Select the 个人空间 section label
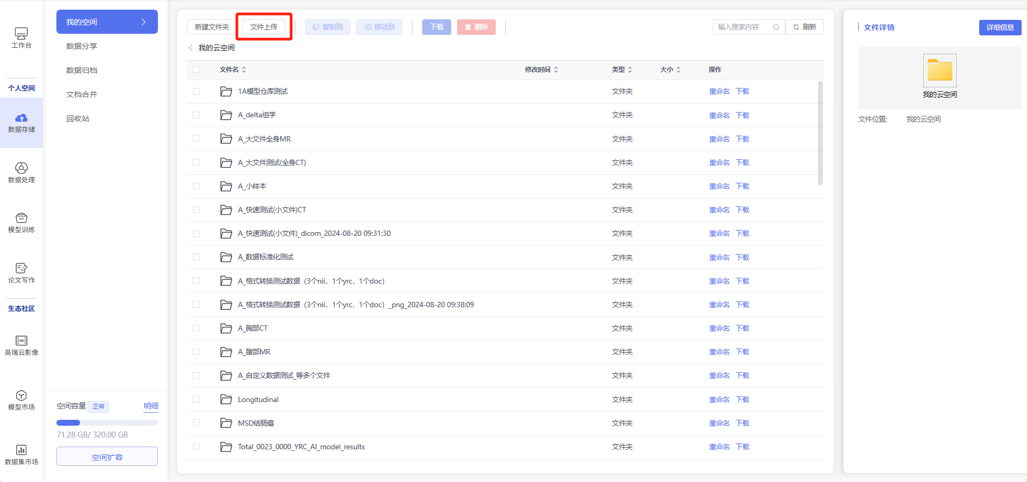The height and width of the screenshot is (482, 1027). tap(21, 88)
